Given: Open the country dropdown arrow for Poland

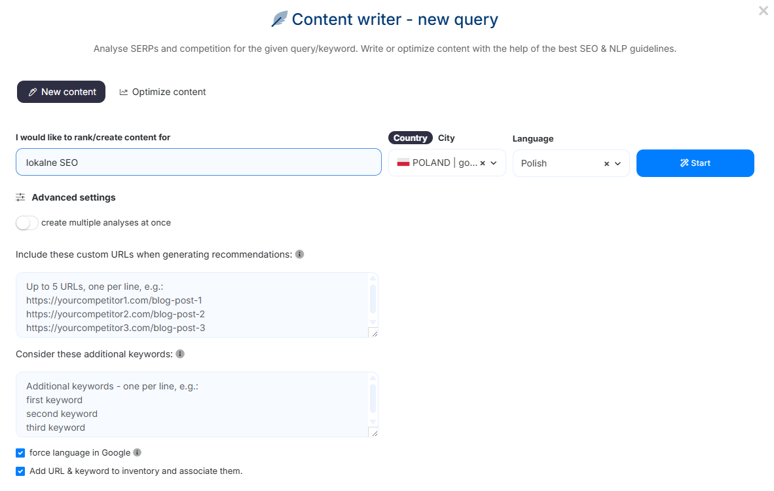Looking at the screenshot, I should pyautogui.click(x=494, y=163).
